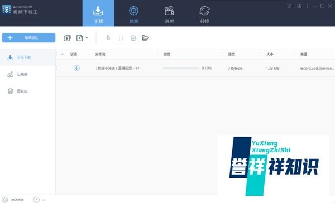The width and height of the screenshot is (335, 203).
Task: Click the video file play icon in toolbar
Action: 79,38
